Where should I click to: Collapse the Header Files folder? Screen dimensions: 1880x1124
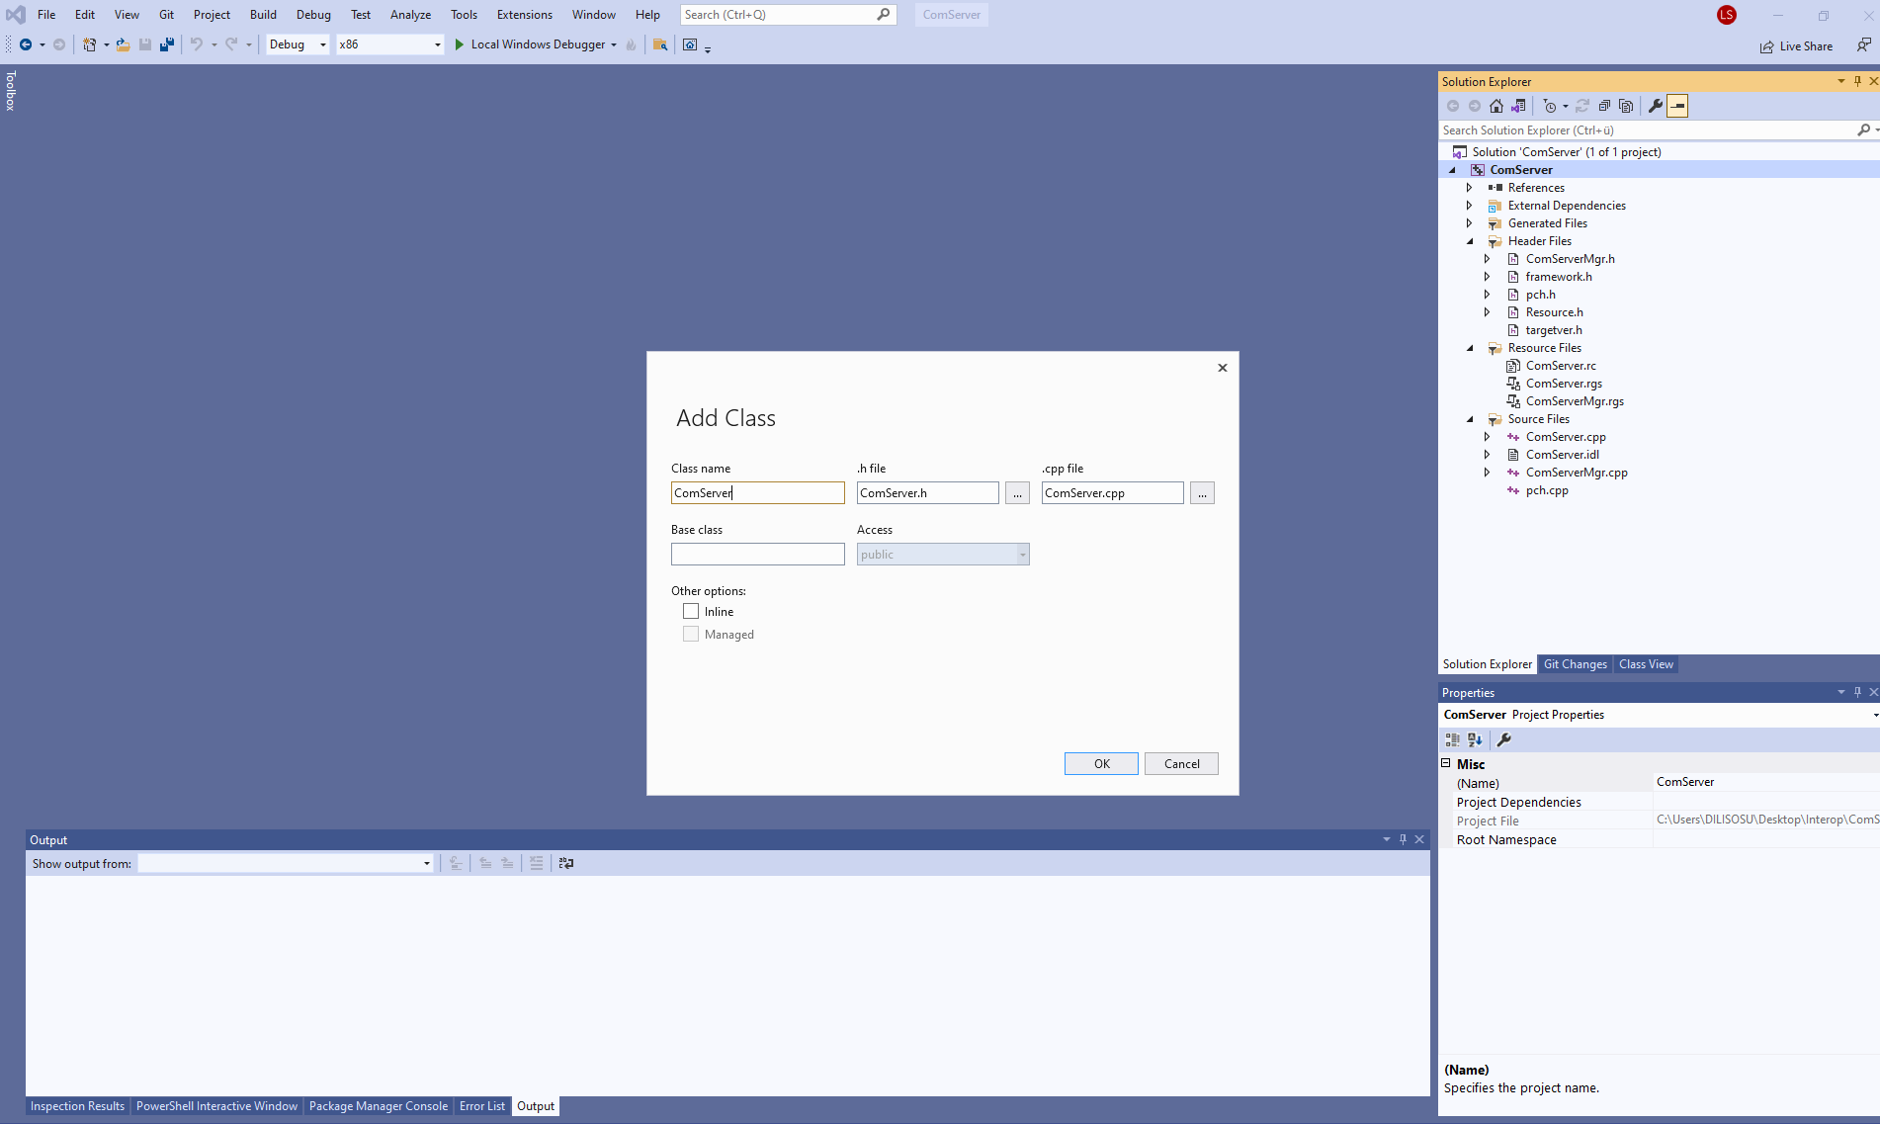click(1470, 241)
